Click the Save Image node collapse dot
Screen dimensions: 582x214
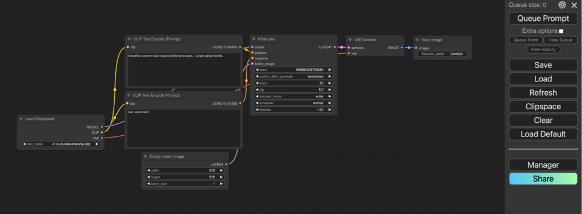418,40
